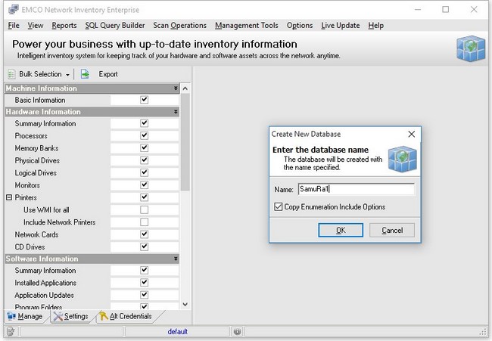Collapse the Printers tree node
Viewport: 492px width, 341px height.
(9, 197)
